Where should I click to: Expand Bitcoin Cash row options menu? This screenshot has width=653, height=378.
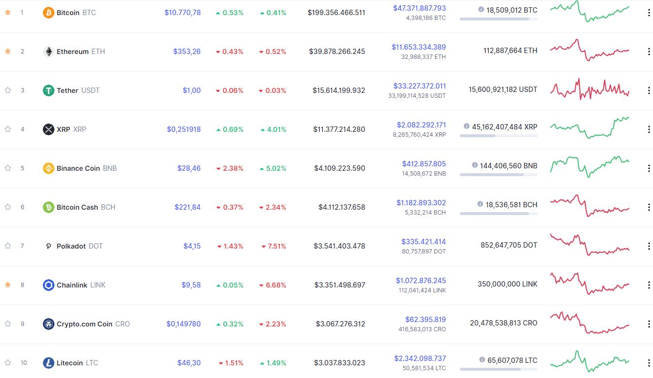click(x=649, y=207)
